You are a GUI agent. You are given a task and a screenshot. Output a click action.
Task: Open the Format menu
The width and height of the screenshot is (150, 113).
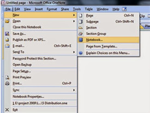52,9
